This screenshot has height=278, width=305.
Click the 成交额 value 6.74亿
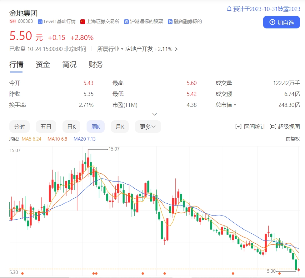pyautogui.click(x=292, y=94)
